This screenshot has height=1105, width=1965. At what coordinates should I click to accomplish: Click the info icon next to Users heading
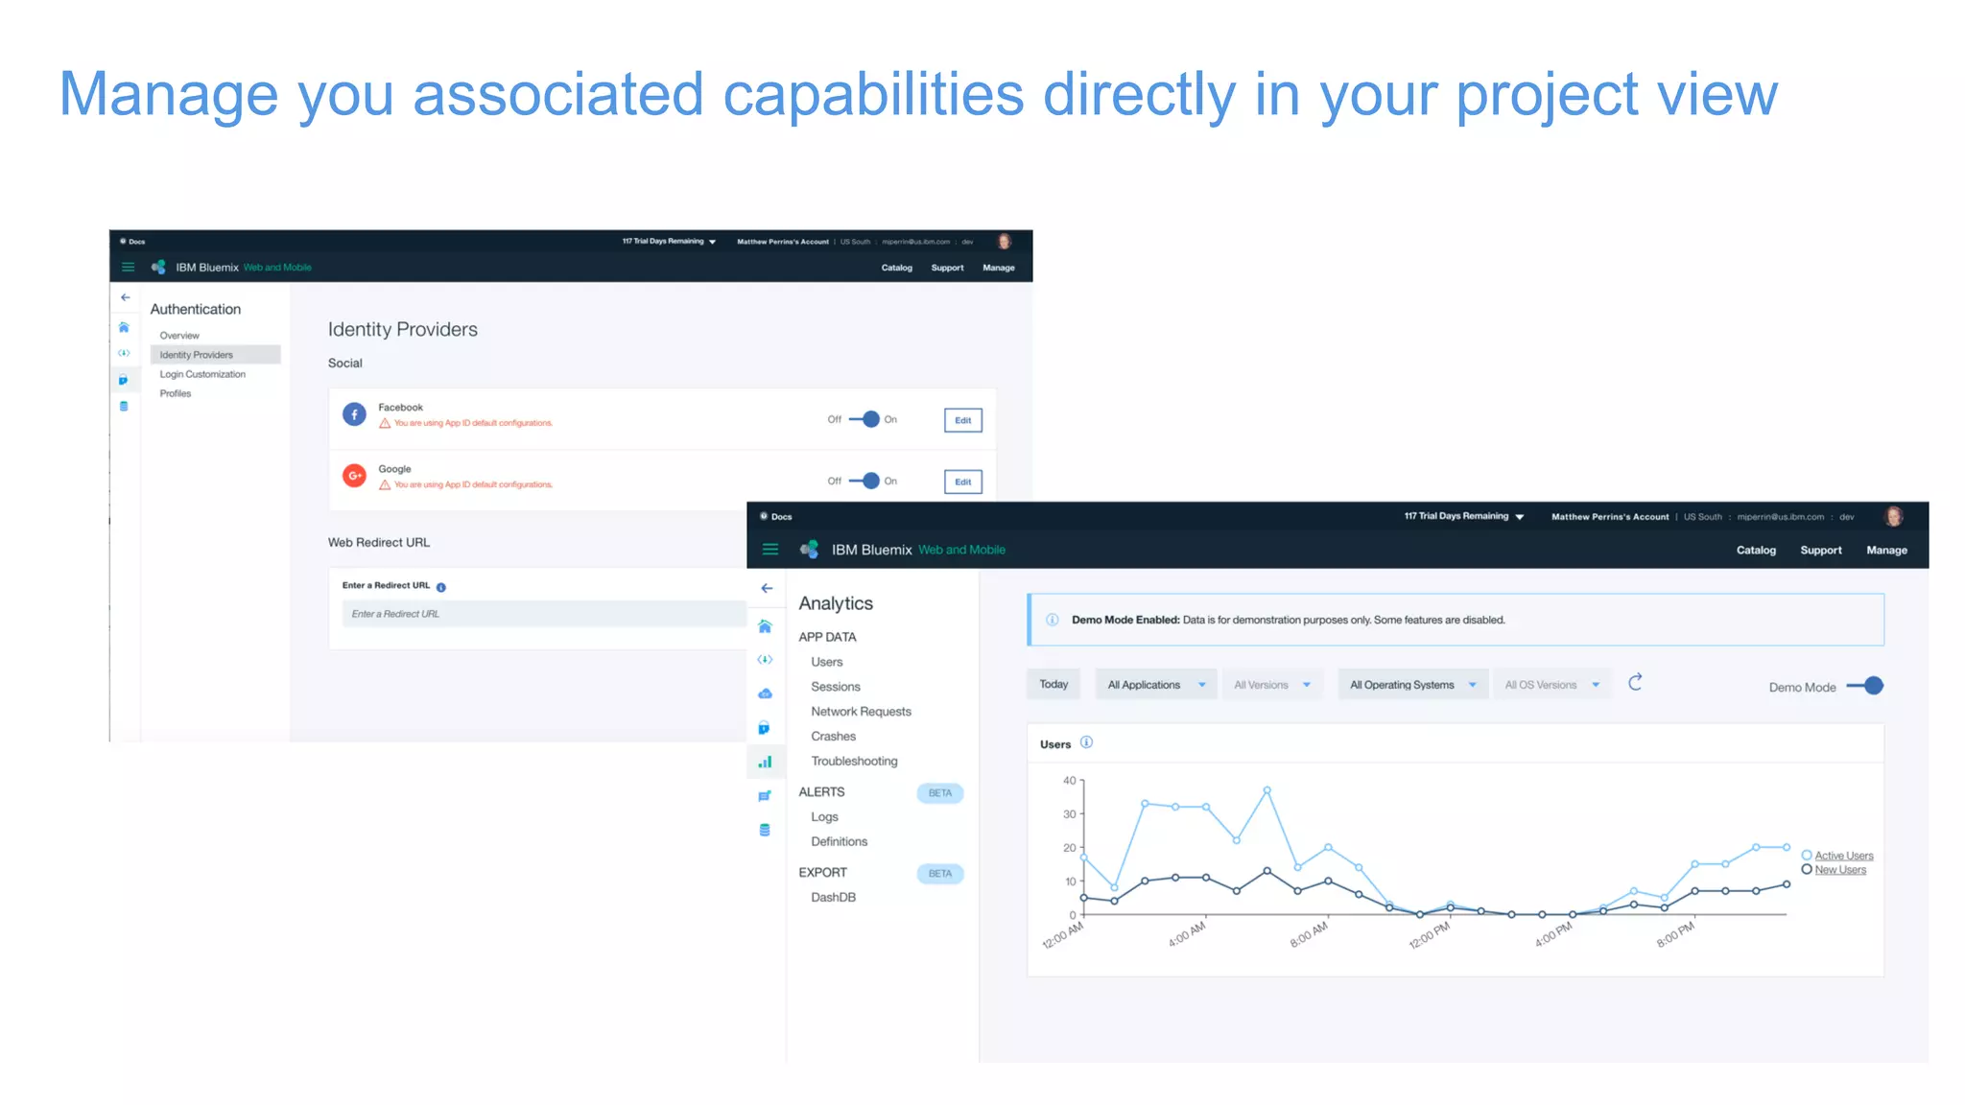(x=1086, y=742)
